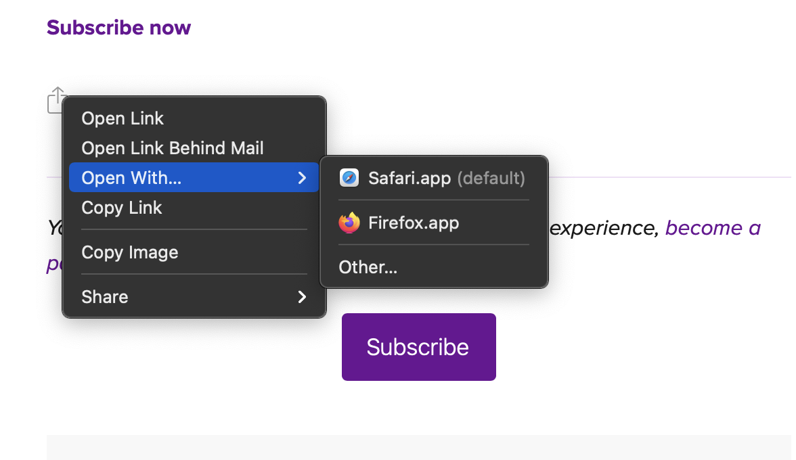Screen dimensions: 796x460
Task: Click the purple Subscribe button
Action: pos(419,347)
